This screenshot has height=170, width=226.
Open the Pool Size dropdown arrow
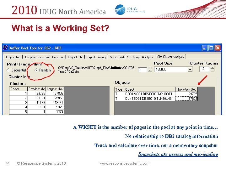190,70
